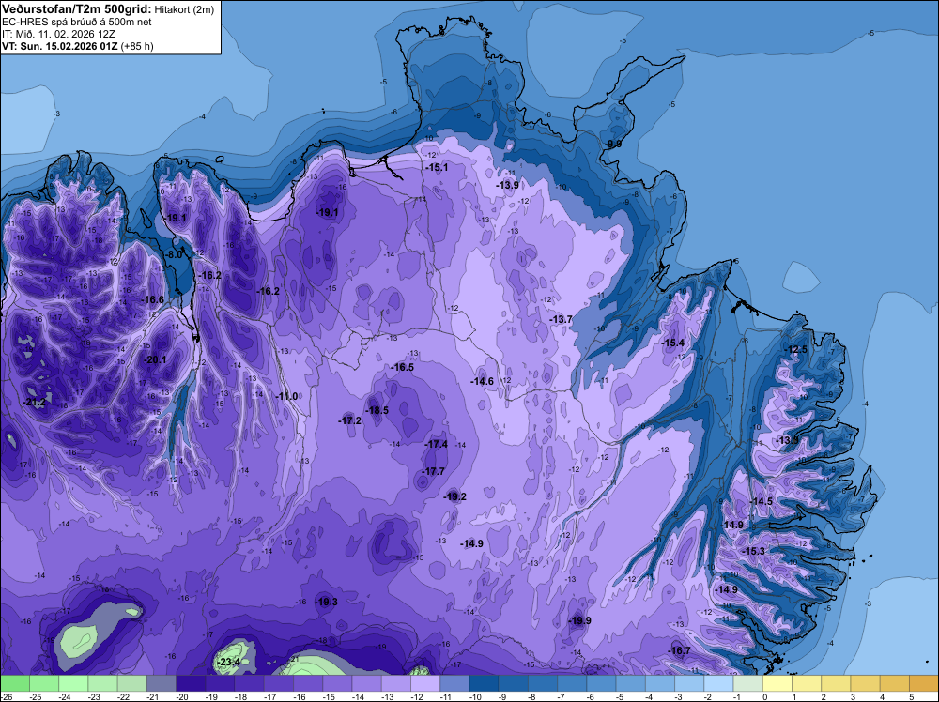
Task: Click the -16.6 temperature label
Action: coord(152,299)
